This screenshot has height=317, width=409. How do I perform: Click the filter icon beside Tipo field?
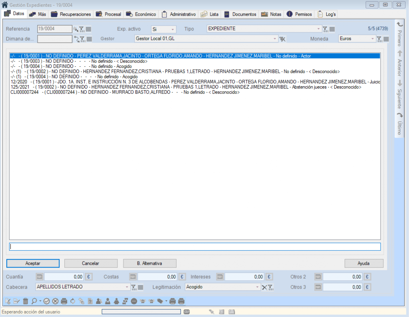[326, 29]
